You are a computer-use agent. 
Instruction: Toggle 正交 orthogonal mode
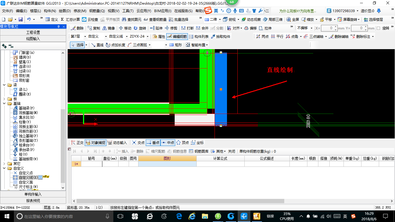coord(77,143)
